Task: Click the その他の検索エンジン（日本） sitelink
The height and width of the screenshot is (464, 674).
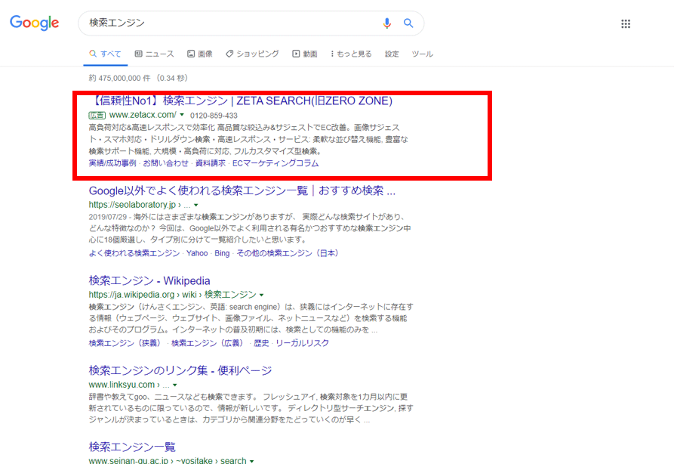Action: coord(288,253)
